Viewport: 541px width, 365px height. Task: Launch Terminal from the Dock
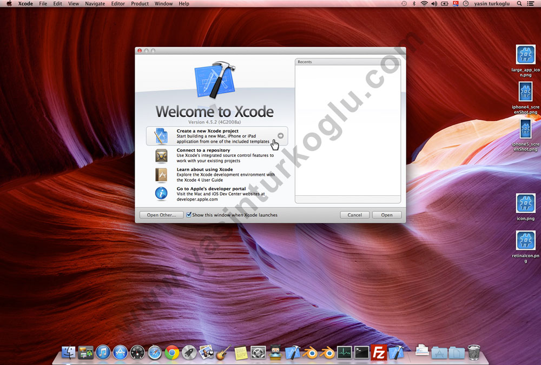[x=361, y=353]
